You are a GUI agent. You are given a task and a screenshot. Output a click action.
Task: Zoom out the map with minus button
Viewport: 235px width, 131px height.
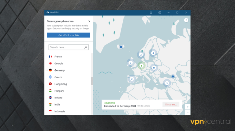(187, 112)
